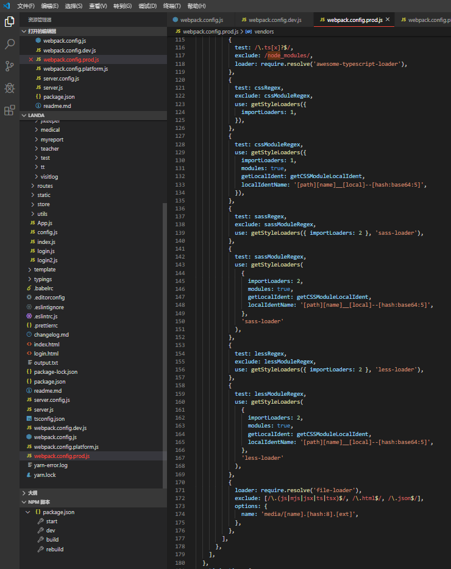Close the webpack.config.prod.js editor tab
451x569 pixels.
click(388, 20)
